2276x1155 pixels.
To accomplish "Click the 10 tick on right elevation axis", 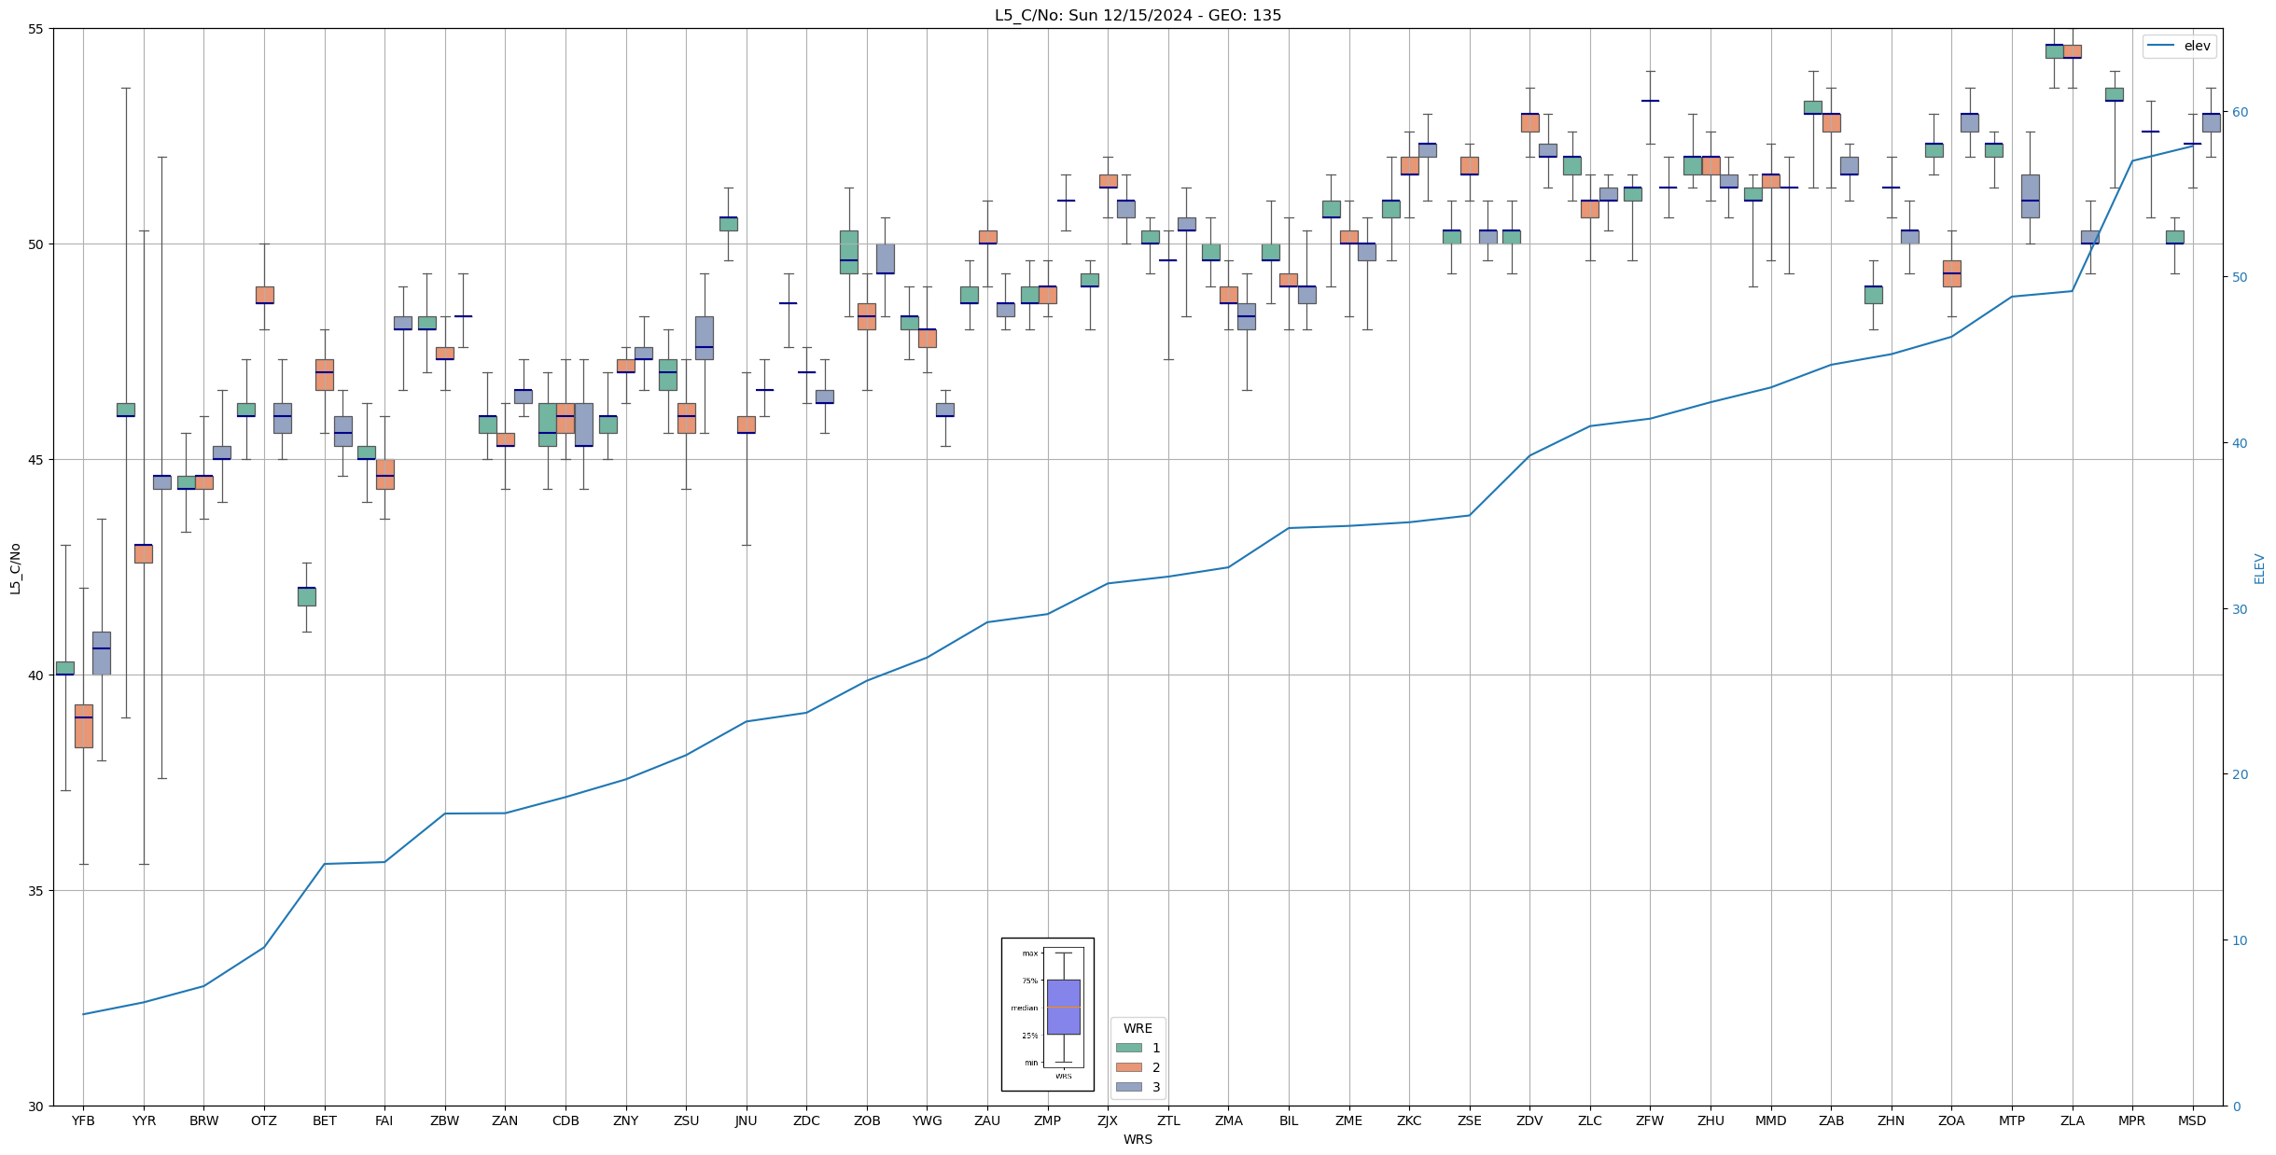I will [x=2239, y=940].
